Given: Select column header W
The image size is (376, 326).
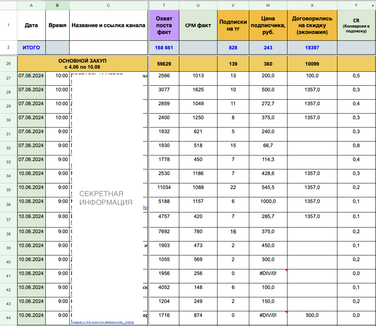Looking at the screenshot, I should [268, 5].
